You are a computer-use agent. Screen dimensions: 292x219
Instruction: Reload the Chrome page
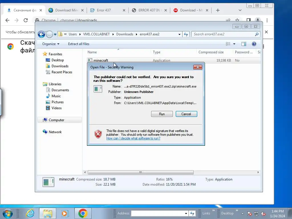[x=26, y=20]
